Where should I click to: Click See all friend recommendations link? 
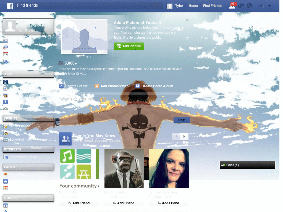pyautogui.click(x=97, y=141)
